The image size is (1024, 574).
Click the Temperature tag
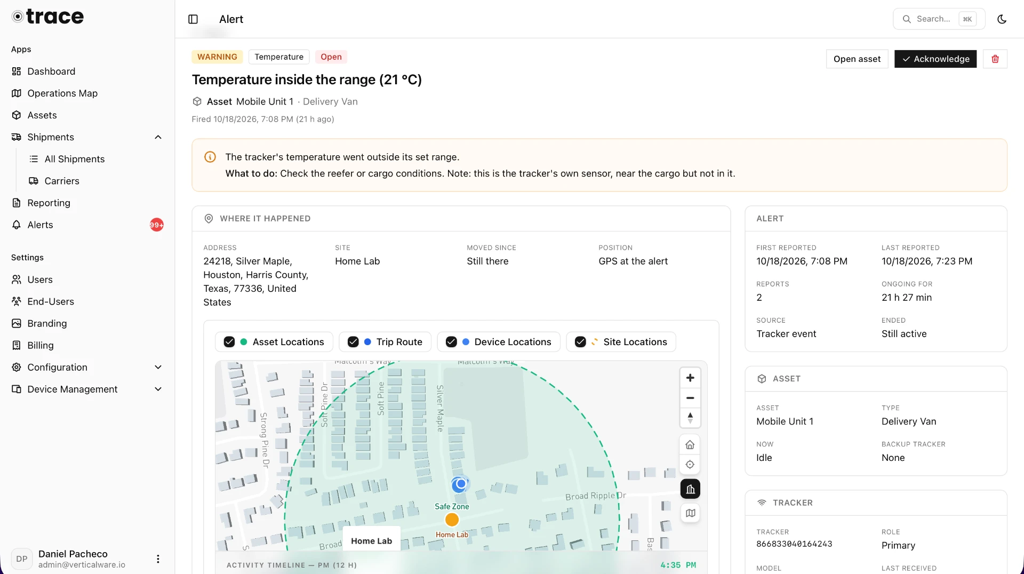tap(279, 57)
